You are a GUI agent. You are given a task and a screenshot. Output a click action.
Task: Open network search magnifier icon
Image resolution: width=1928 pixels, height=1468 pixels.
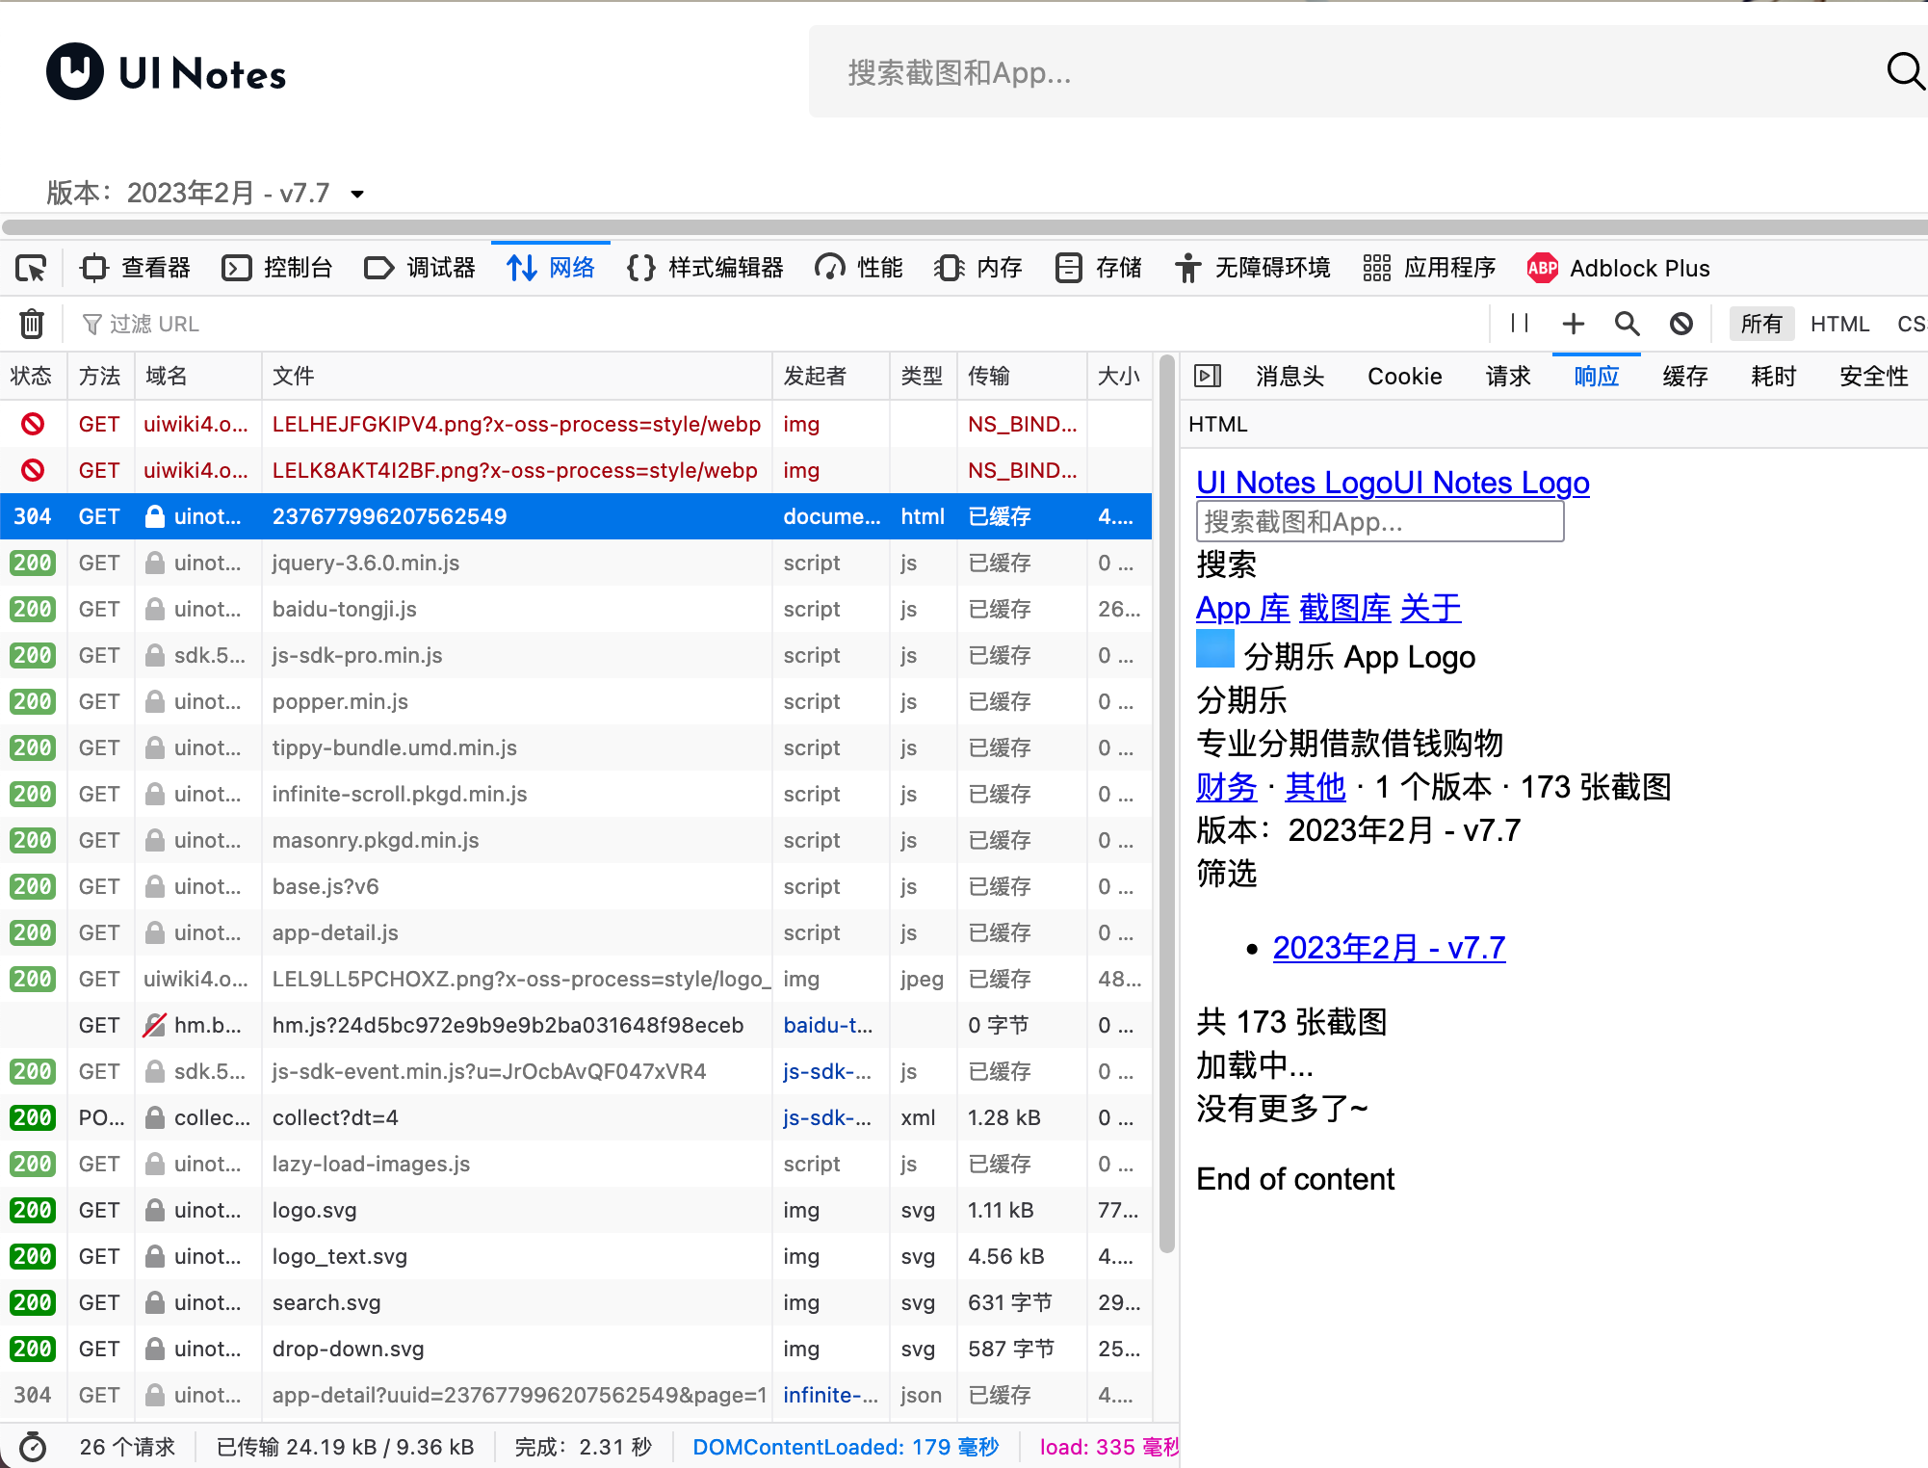tap(1628, 324)
